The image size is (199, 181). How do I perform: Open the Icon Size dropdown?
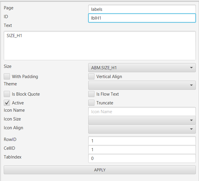[x=142, y=120]
